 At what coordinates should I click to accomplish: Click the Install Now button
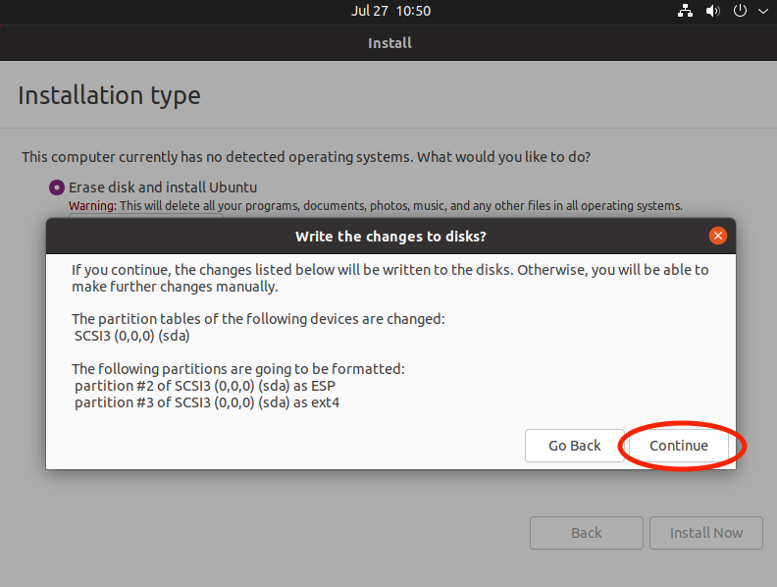point(705,533)
